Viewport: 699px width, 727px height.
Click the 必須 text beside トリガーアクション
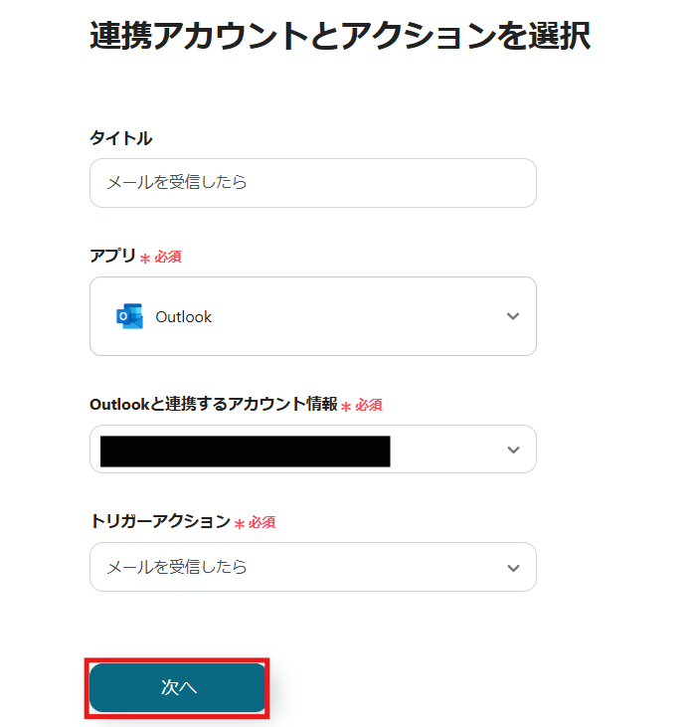[262, 522]
